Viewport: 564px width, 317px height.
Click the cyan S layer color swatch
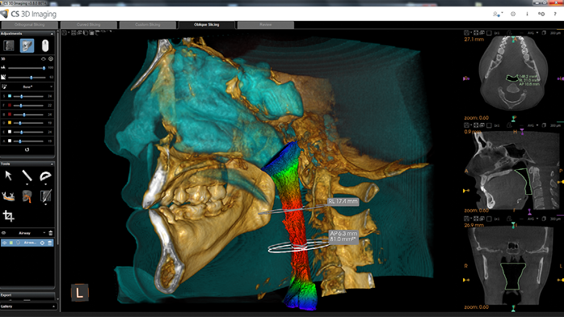pos(10,96)
